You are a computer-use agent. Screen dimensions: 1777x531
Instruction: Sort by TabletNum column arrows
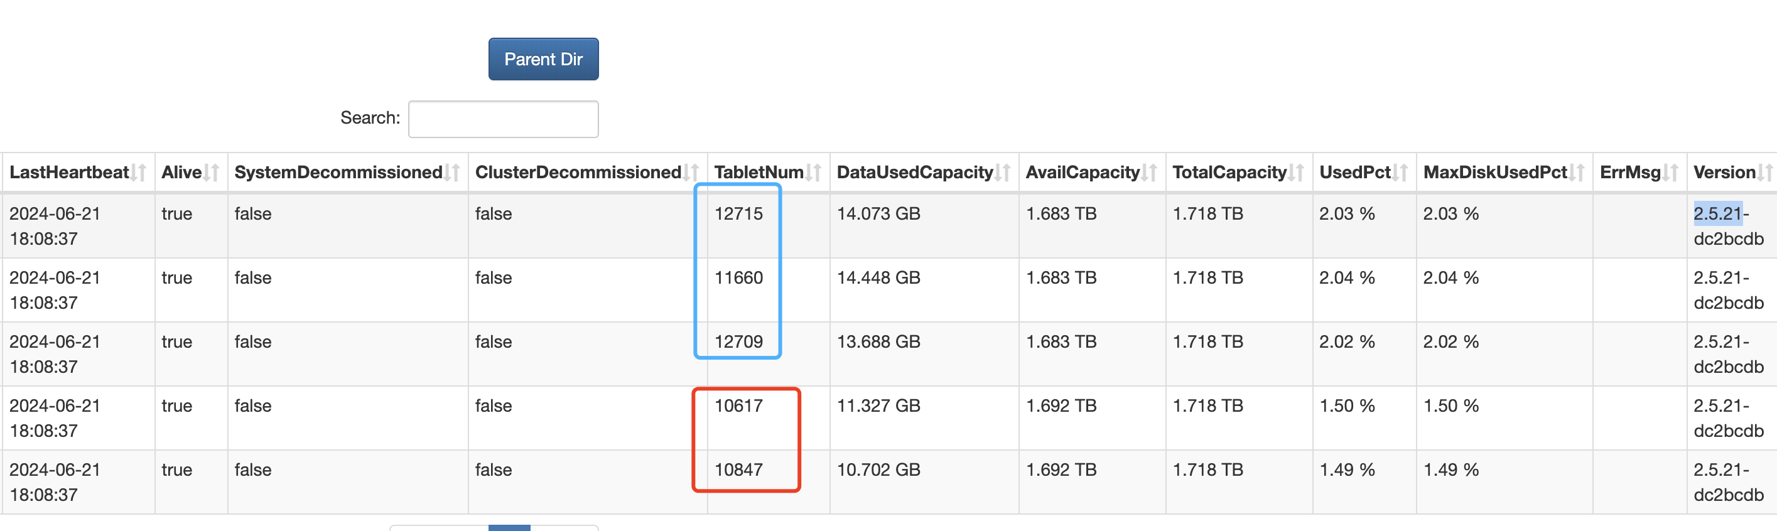click(814, 173)
